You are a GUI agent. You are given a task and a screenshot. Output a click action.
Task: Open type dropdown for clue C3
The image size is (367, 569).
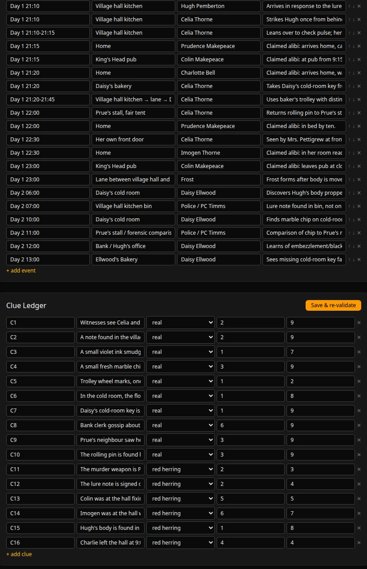pyautogui.click(x=181, y=352)
